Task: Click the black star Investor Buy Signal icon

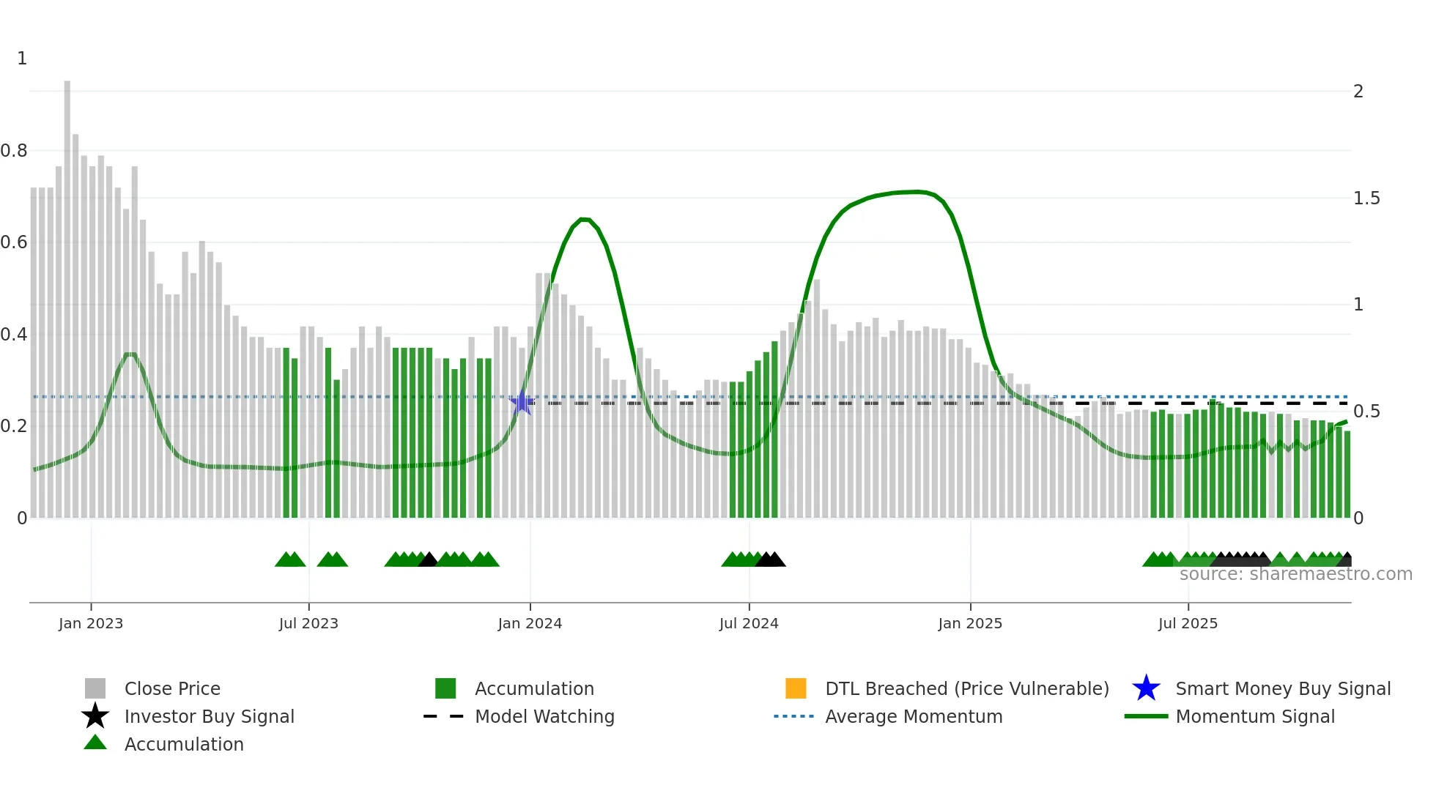Action: point(95,716)
